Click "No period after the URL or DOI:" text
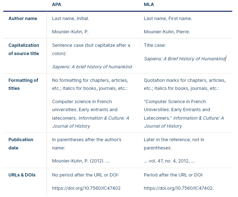The width and height of the screenshot is (238, 197). [85, 175]
